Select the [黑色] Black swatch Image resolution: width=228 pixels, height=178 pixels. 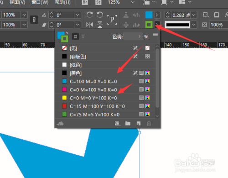point(105,73)
